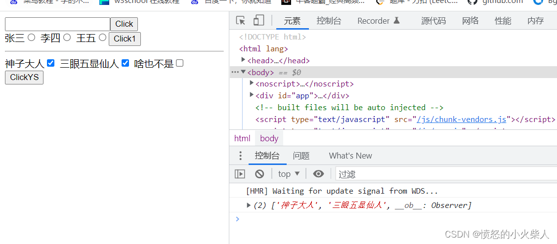Viewport: 557px width, 244px height.
Task: Open the 网络 tab
Action: coord(471,21)
